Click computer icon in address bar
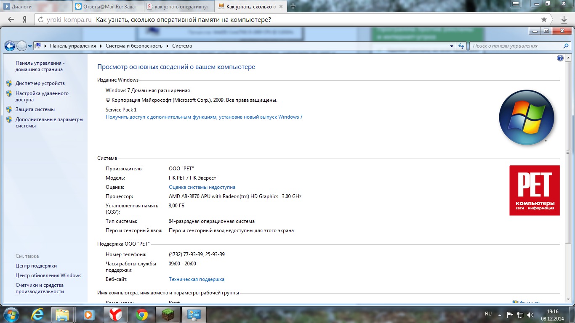The height and width of the screenshot is (323, 575). coord(38,46)
